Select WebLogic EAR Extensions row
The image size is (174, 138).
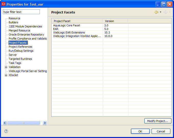pyautogui.click(x=111, y=32)
